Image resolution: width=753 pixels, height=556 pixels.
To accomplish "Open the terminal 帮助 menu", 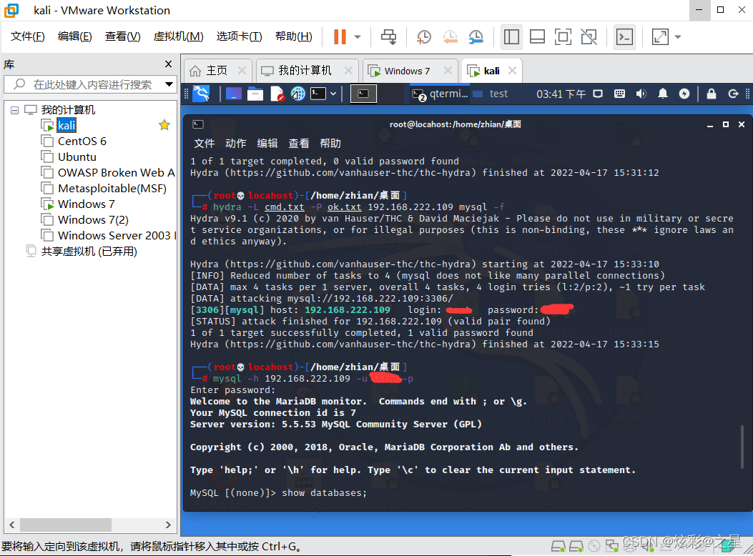I will 330,144.
